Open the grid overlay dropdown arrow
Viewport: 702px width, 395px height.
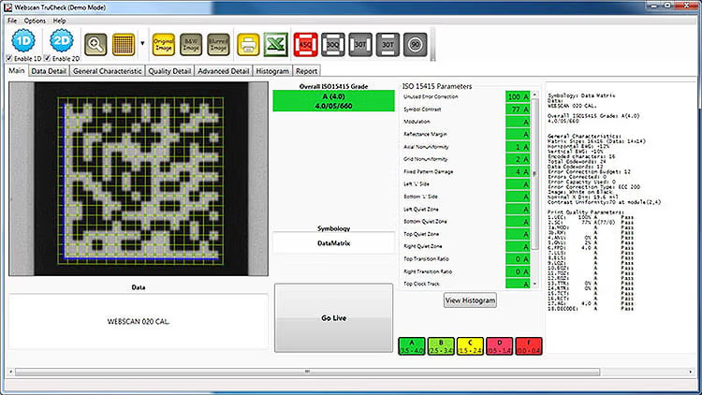141,43
